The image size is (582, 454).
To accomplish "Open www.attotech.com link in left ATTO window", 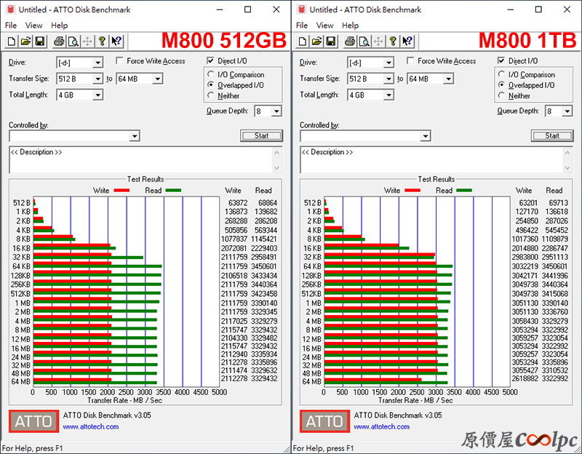I will pos(91,426).
